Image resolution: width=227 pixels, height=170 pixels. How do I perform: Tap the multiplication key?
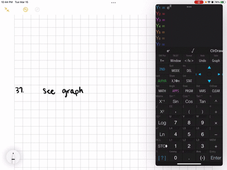[x=216, y=123]
